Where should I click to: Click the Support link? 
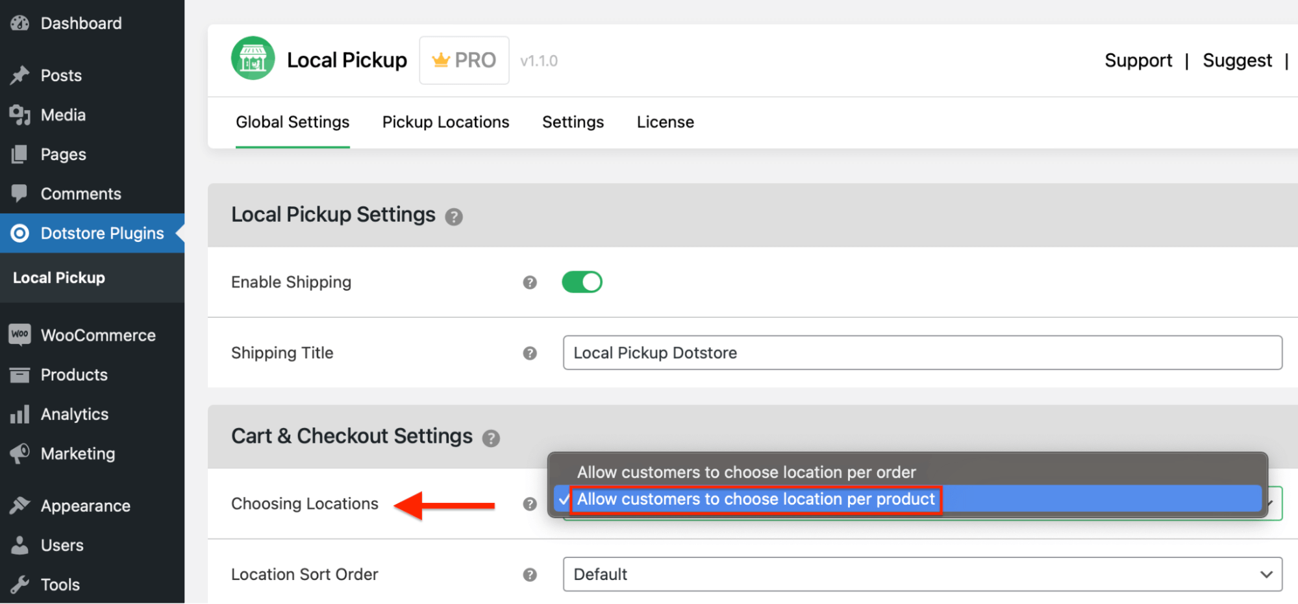click(1138, 60)
